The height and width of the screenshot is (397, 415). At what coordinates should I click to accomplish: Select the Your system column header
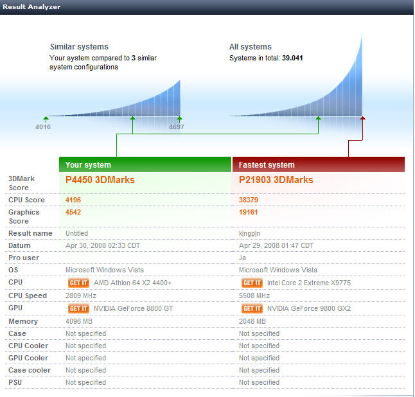[145, 164]
